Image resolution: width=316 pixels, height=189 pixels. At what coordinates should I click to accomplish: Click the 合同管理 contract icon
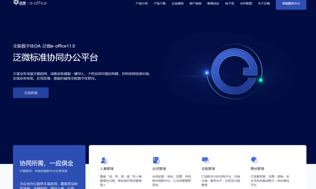point(156,160)
